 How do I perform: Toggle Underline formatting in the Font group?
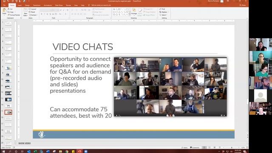click(x=47, y=14)
